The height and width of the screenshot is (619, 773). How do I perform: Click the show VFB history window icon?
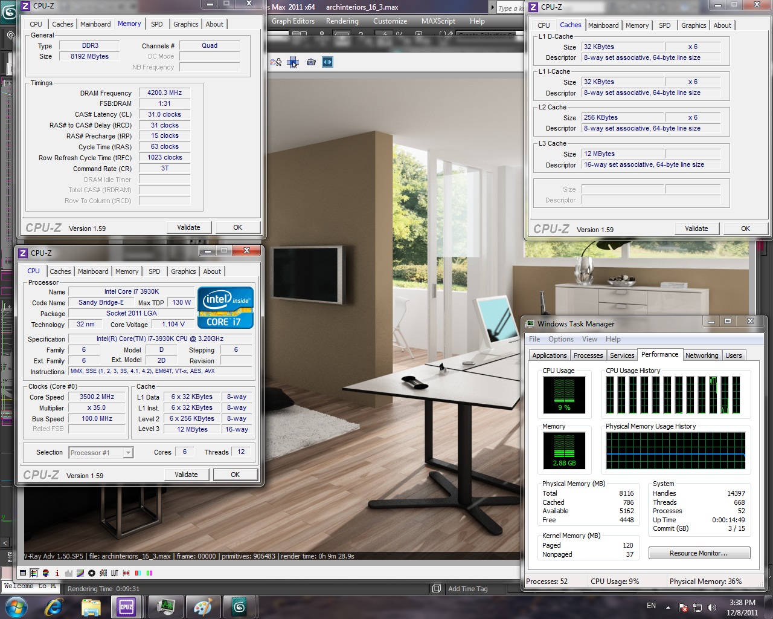click(x=23, y=573)
